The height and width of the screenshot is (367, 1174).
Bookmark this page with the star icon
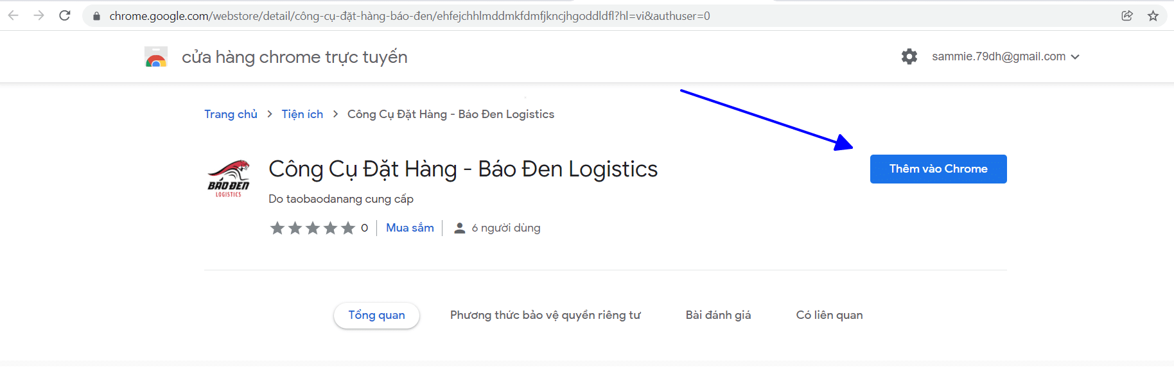pyautogui.click(x=1153, y=16)
